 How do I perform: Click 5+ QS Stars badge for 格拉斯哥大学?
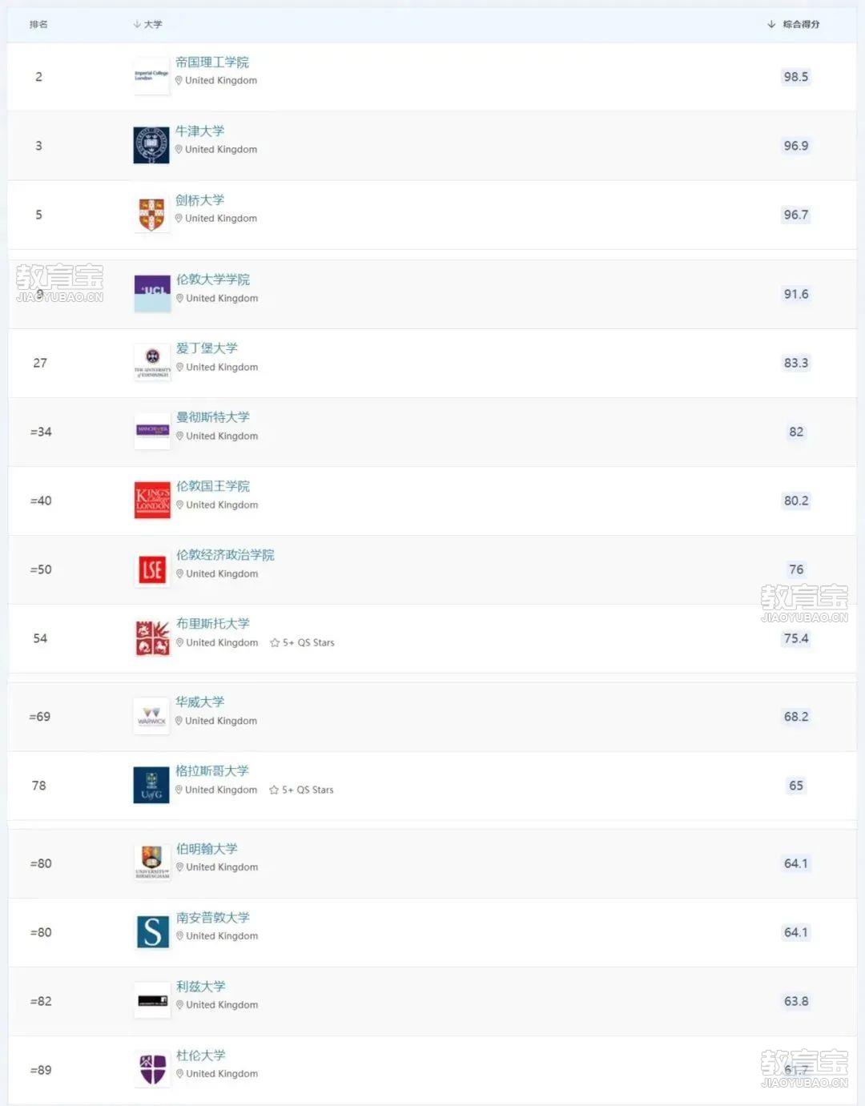tap(302, 790)
